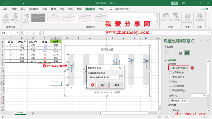The image size is (212, 119).
Task: Click Cancel in data label dialog
Action: 117,85
